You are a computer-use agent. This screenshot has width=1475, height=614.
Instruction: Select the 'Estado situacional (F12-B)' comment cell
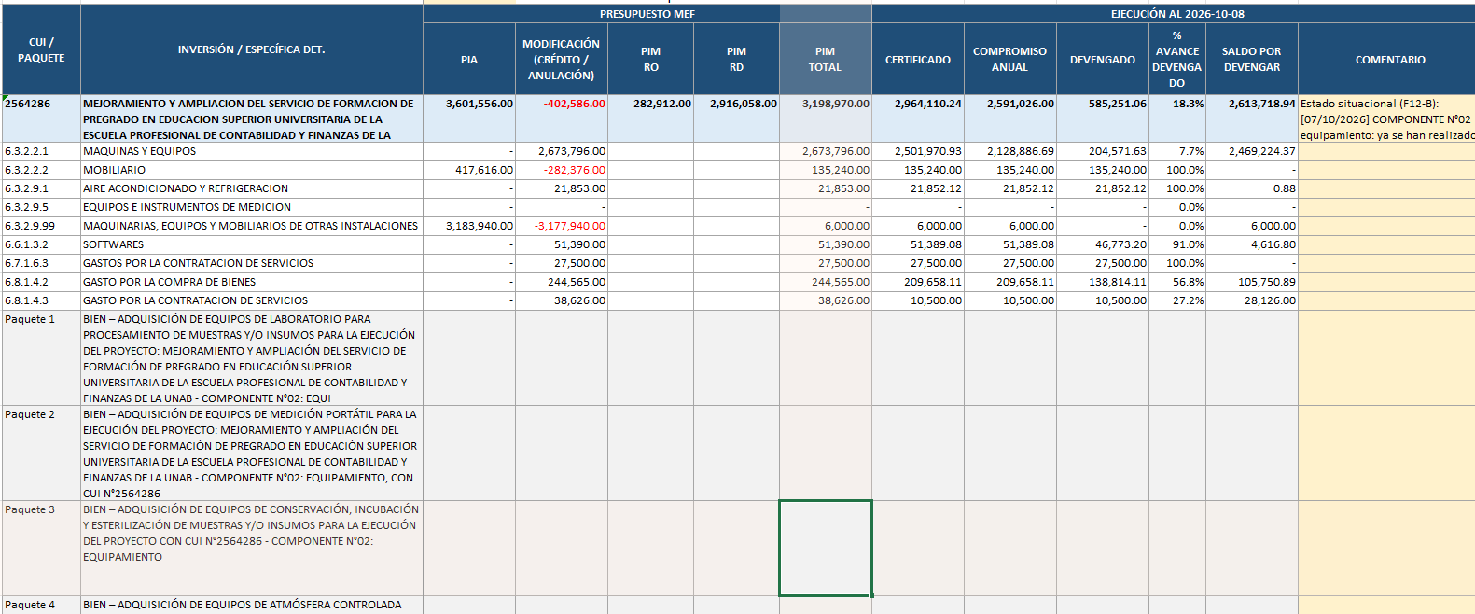tap(1386, 119)
